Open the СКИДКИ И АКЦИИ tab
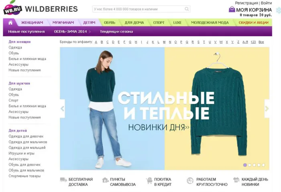Screen dimensions: 281x192 (x=253, y=22)
